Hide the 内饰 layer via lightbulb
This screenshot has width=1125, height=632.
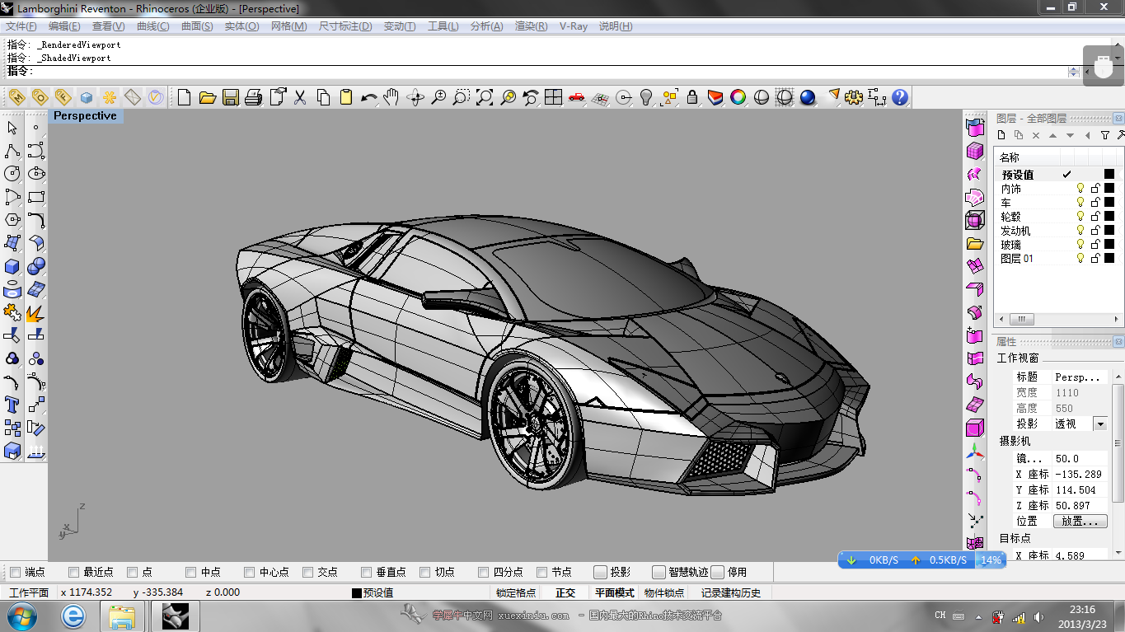pyautogui.click(x=1080, y=188)
